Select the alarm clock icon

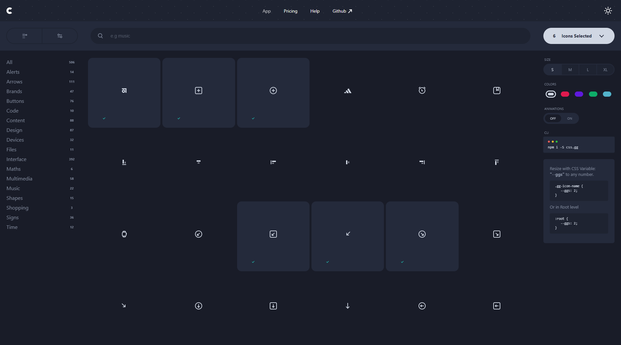[422, 90]
